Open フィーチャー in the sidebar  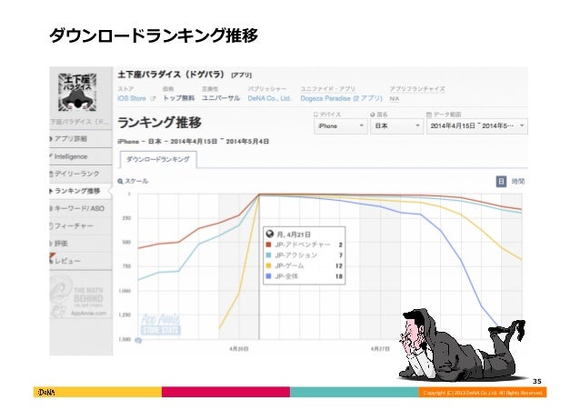coord(81,226)
